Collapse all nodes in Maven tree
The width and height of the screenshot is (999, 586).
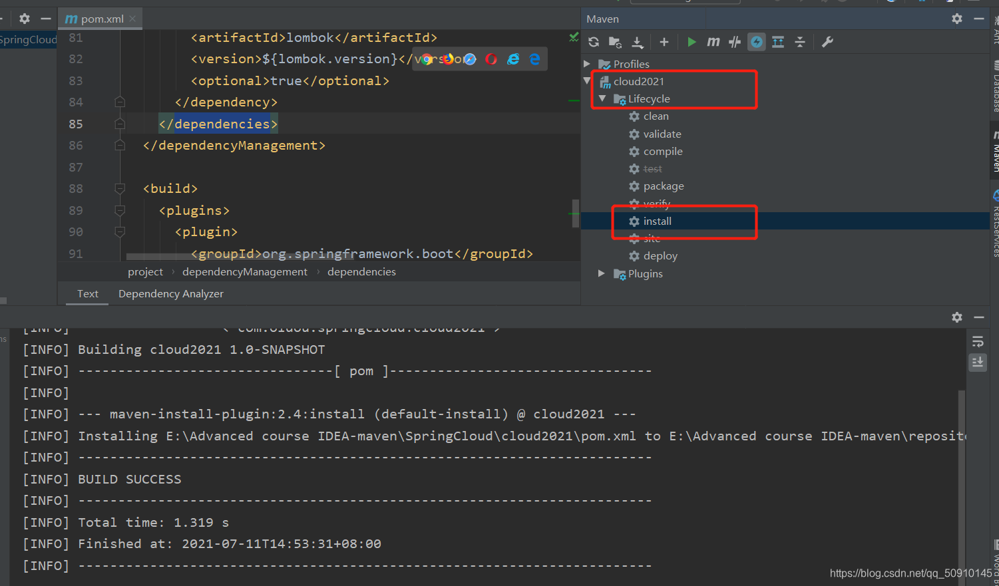tap(800, 42)
